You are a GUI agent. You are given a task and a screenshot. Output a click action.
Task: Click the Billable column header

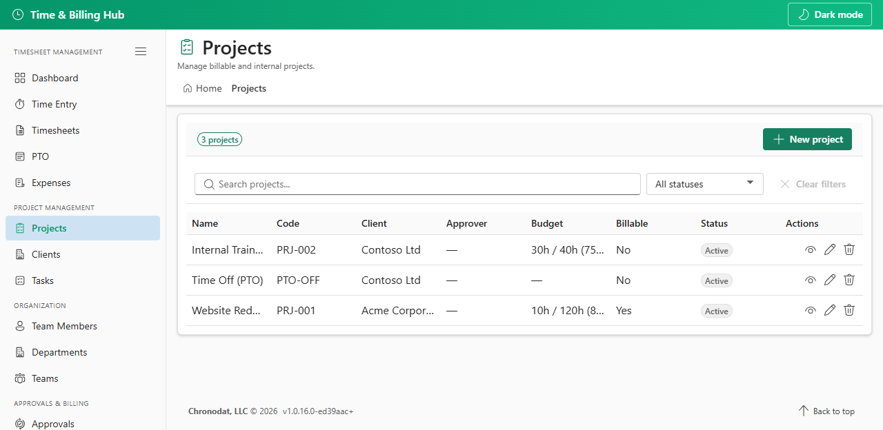click(x=632, y=223)
